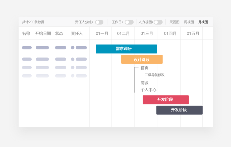Viewport: 231px width, 147px height.
Task: Enable the 工作日 switch
Action: pyautogui.click(x=129, y=22)
